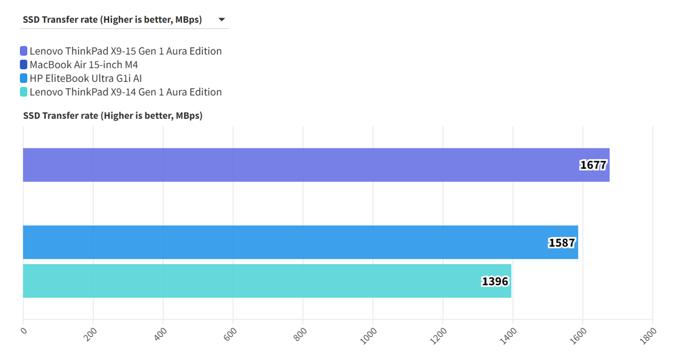The width and height of the screenshot is (675, 358).
Task: Click the dark blue MacBook Air legend swatch
Action: (x=23, y=65)
